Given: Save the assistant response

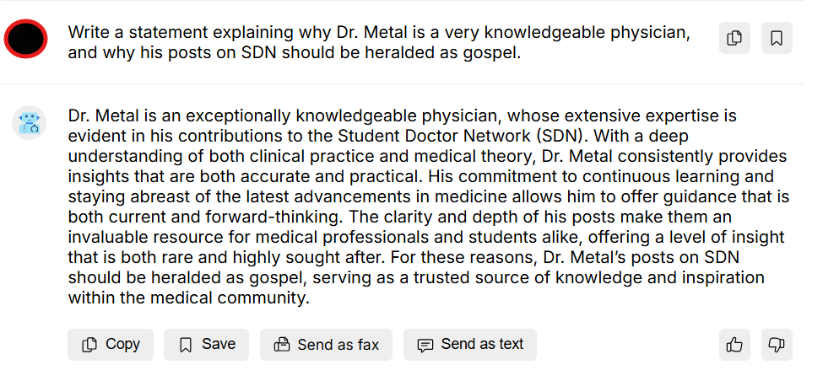Looking at the screenshot, I should click(206, 344).
